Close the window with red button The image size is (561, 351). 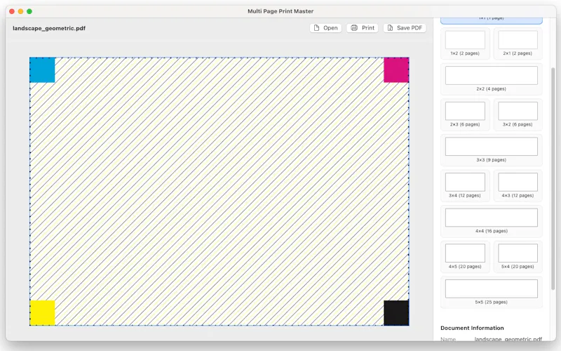coord(12,11)
